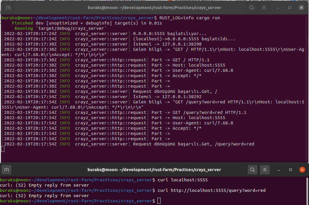Screen dimensions: 309x205
Task: Click the block cursor below the server logs
Action: pos(3,149)
